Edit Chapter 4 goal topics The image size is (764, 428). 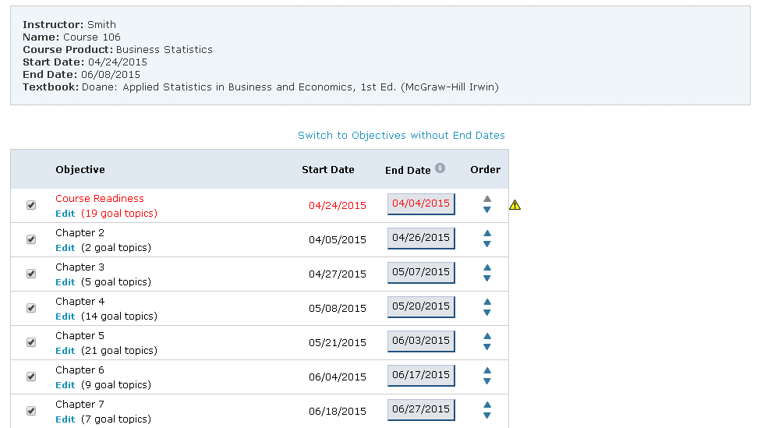click(x=65, y=317)
